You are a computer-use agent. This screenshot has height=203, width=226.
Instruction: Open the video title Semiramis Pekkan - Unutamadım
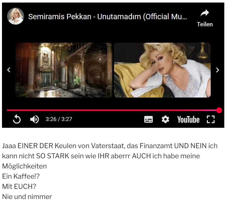click(x=107, y=17)
